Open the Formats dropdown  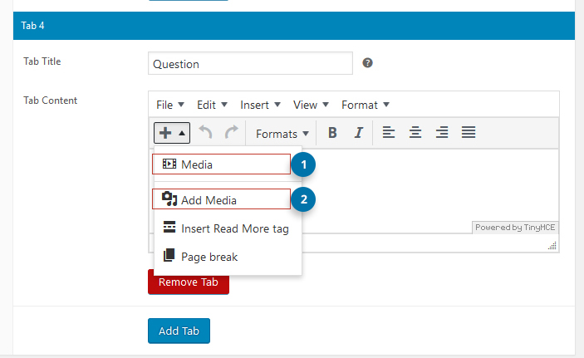[x=282, y=133]
